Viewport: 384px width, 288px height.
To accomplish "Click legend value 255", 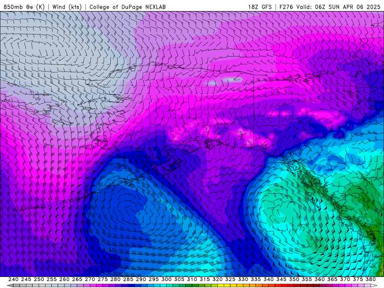I will pos(51,279).
